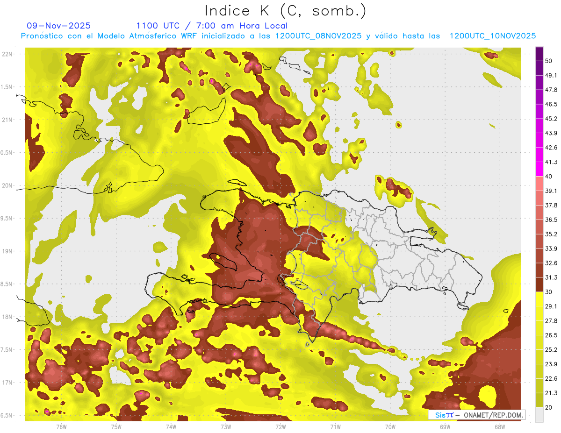Click the colorbar value '35.2'
The height and width of the screenshot is (433, 561).
coord(551,234)
